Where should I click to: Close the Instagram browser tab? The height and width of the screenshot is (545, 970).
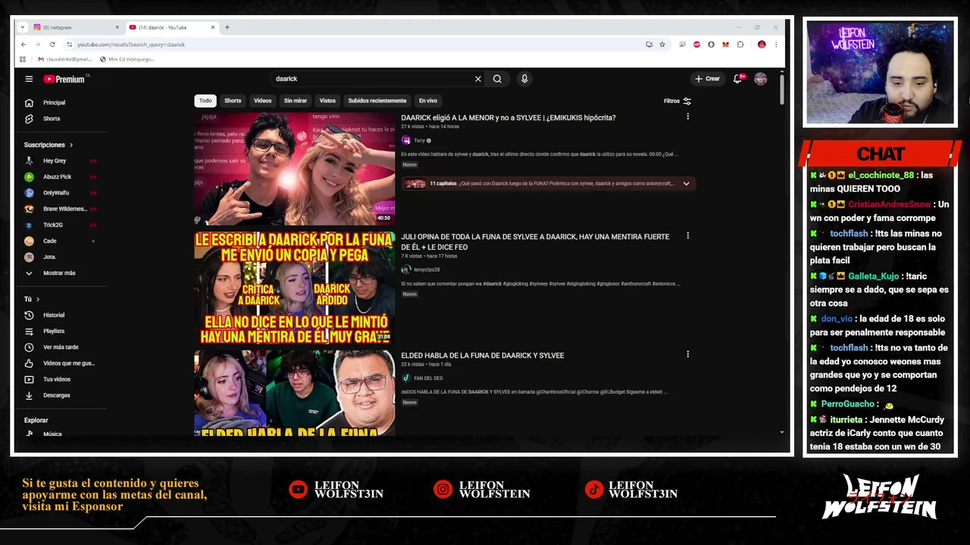(117, 27)
